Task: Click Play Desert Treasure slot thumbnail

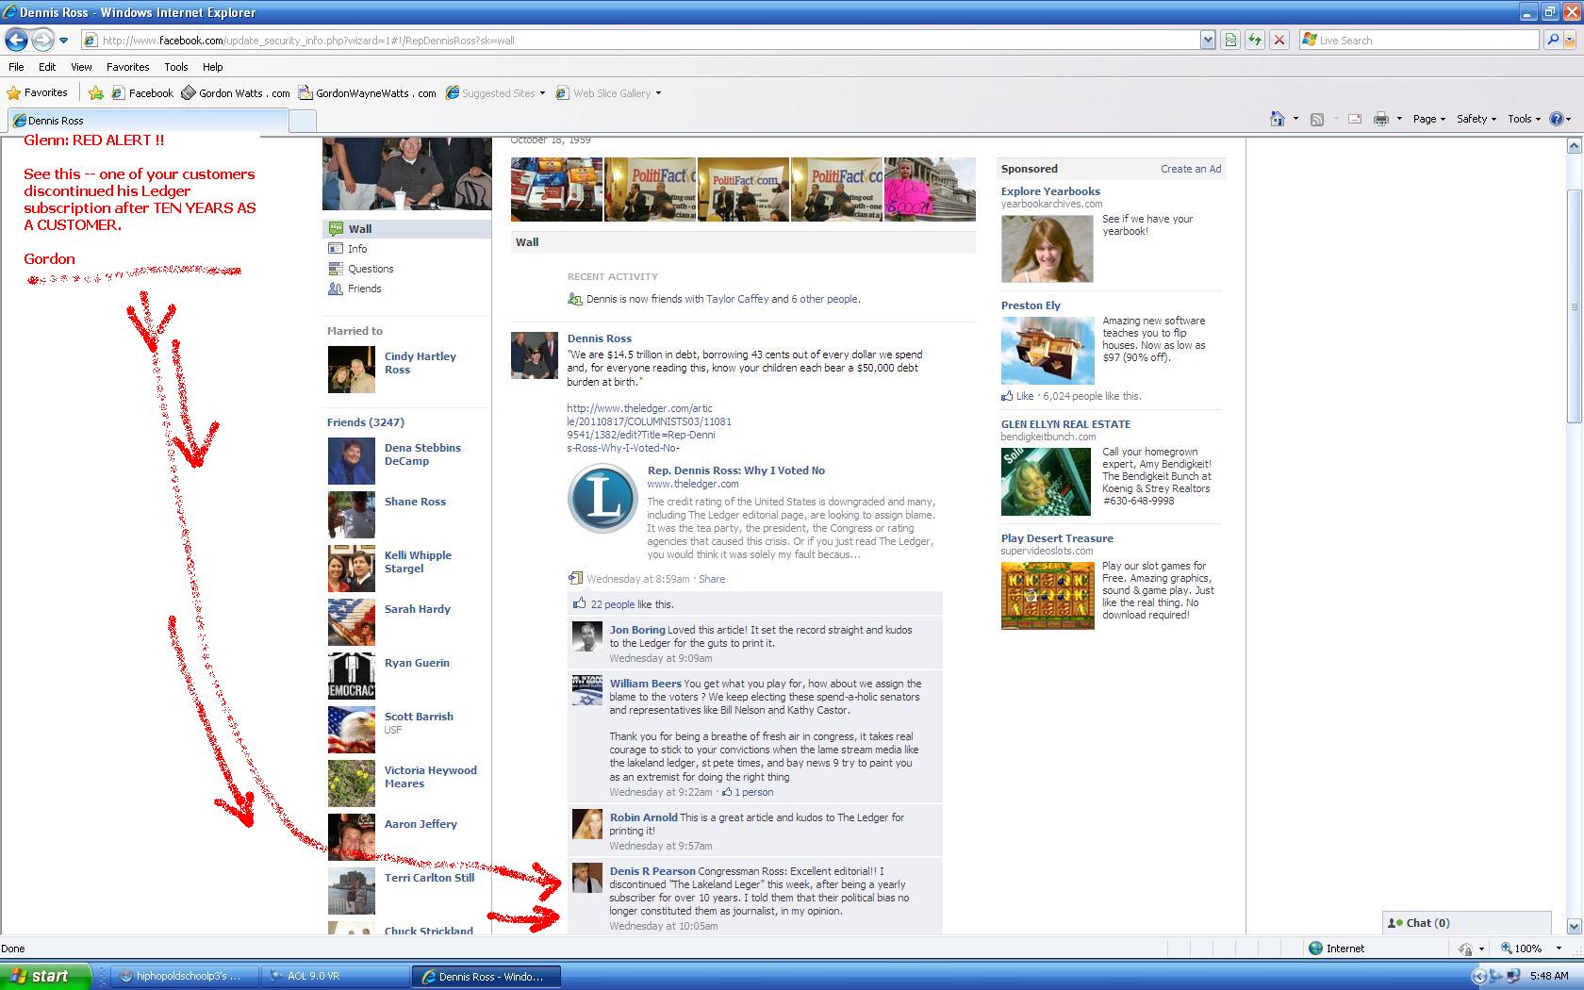Action: [x=1048, y=596]
